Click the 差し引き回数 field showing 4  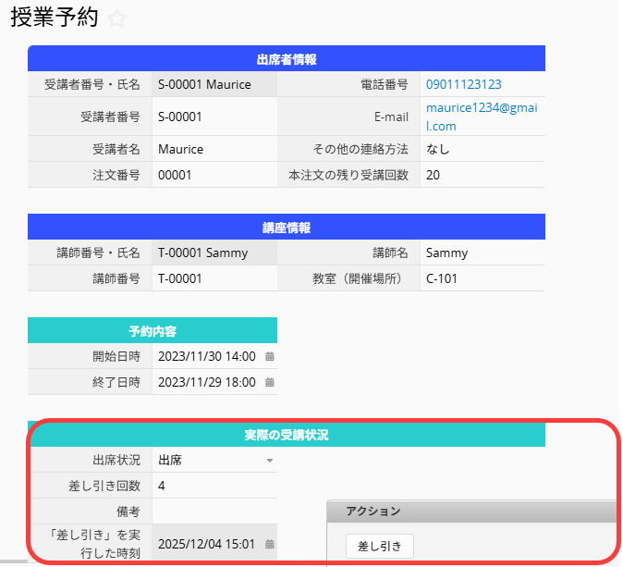click(x=213, y=486)
